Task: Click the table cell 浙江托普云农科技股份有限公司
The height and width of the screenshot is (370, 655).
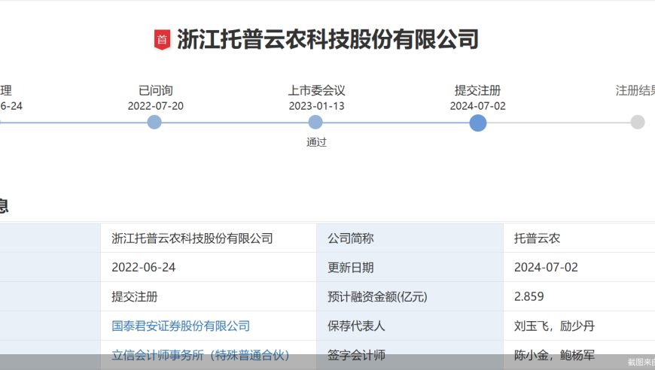Action: [209, 238]
